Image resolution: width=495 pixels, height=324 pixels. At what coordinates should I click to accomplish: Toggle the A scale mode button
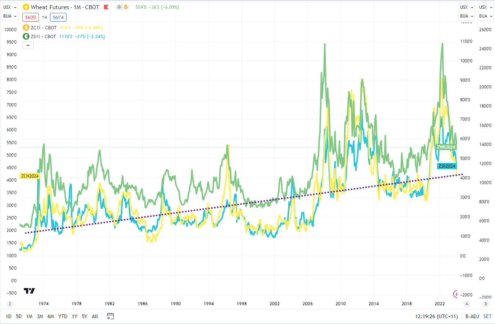pos(467,303)
